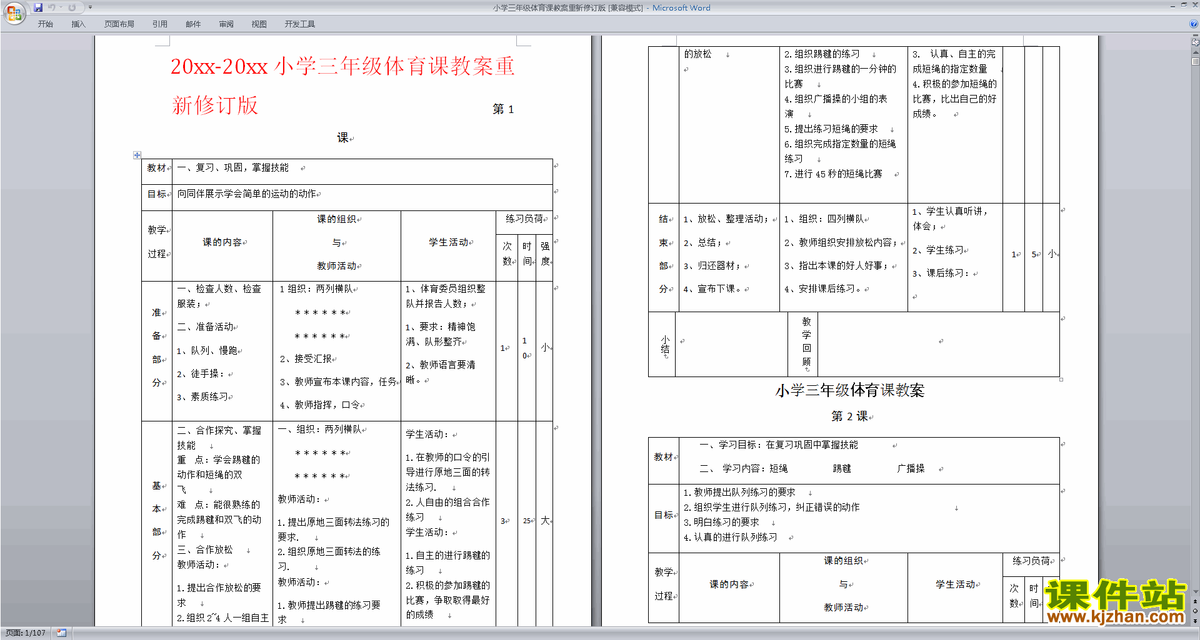Click the restore window button
The height and width of the screenshot is (640, 1200).
1184,5
